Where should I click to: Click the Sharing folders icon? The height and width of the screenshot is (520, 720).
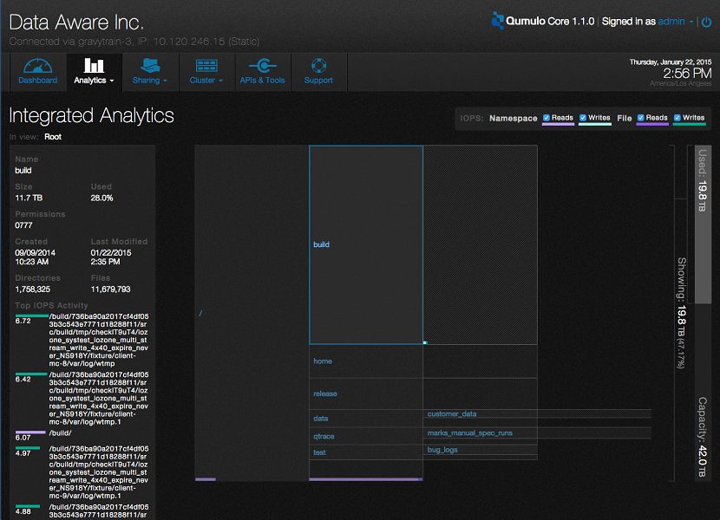150,65
